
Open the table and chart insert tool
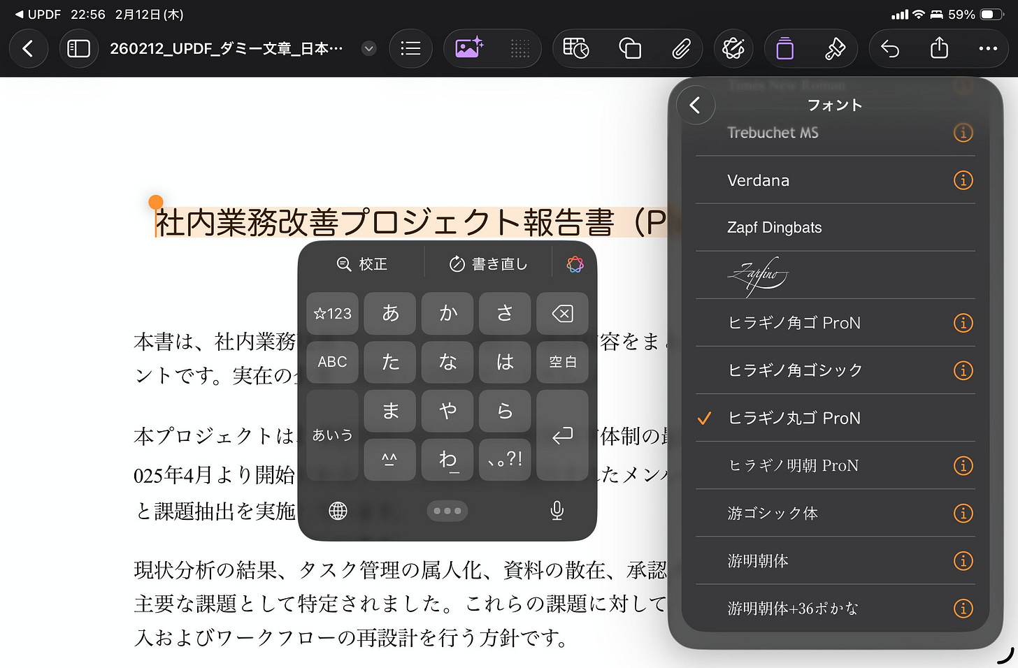575,48
